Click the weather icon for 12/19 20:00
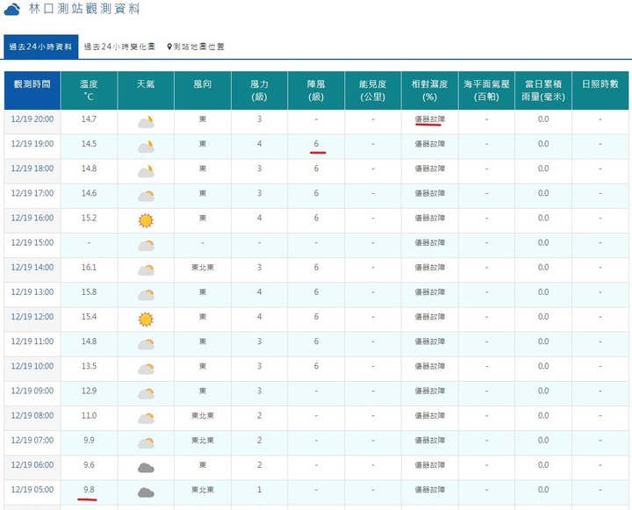Viewport: 632px width, 510px height. (x=146, y=122)
